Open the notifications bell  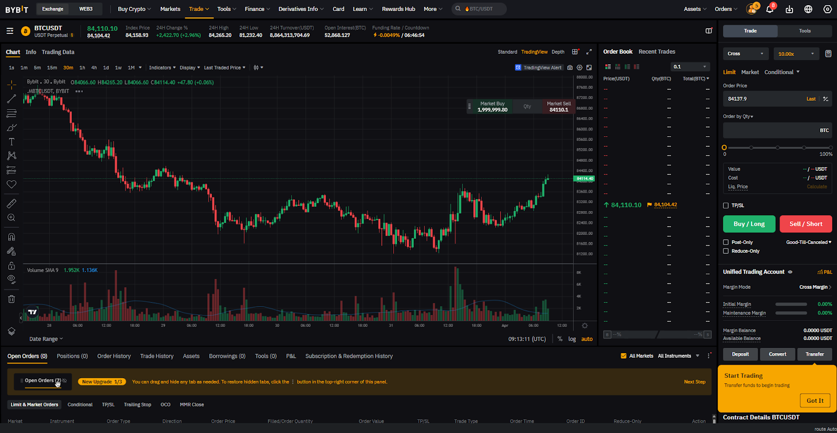(x=770, y=9)
